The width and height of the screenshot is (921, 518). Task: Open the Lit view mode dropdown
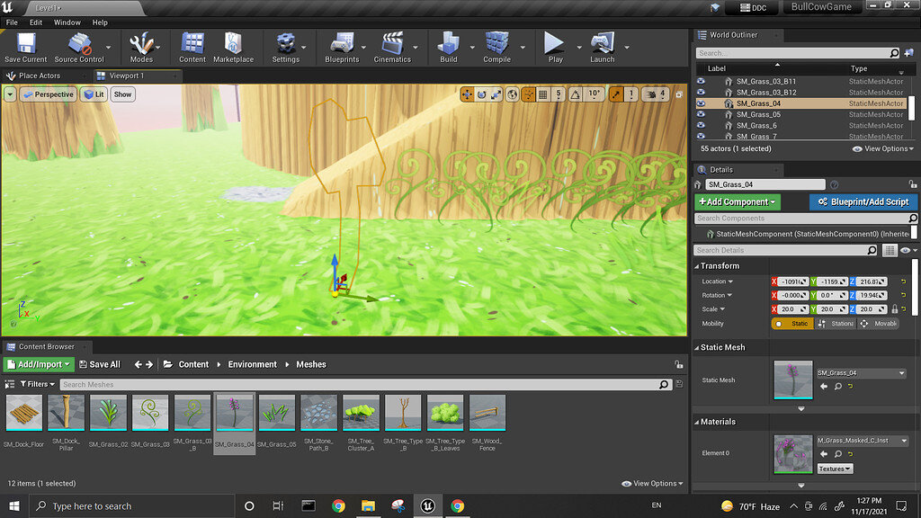coord(94,94)
